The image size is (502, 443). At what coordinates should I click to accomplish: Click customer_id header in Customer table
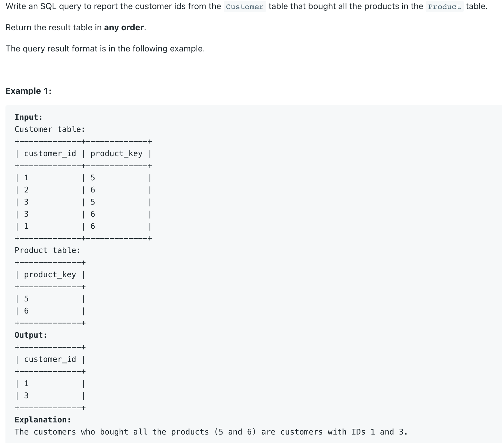(50, 154)
